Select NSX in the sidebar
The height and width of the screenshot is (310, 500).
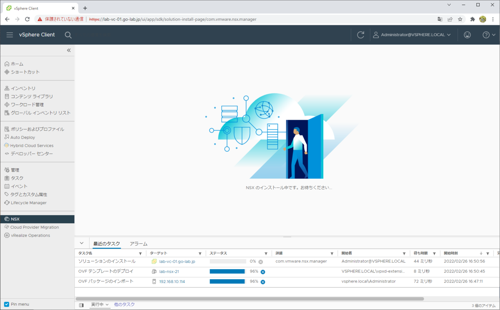tap(37, 219)
